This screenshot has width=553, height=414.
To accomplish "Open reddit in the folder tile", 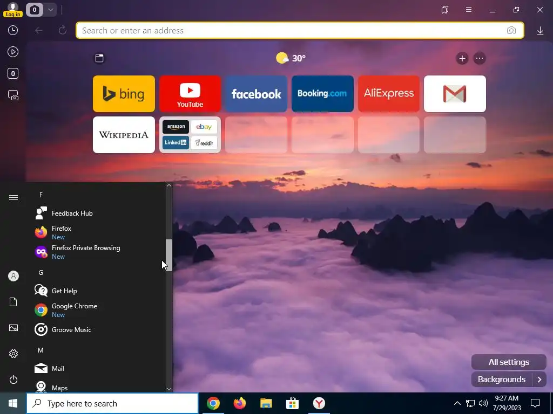I will click(204, 142).
